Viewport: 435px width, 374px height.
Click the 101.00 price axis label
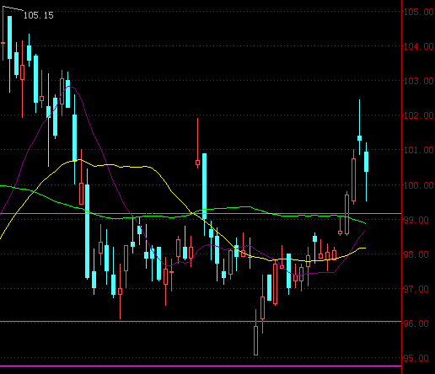pos(419,150)
